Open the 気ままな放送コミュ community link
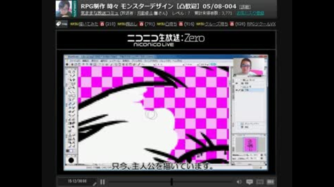 (100, 14)
